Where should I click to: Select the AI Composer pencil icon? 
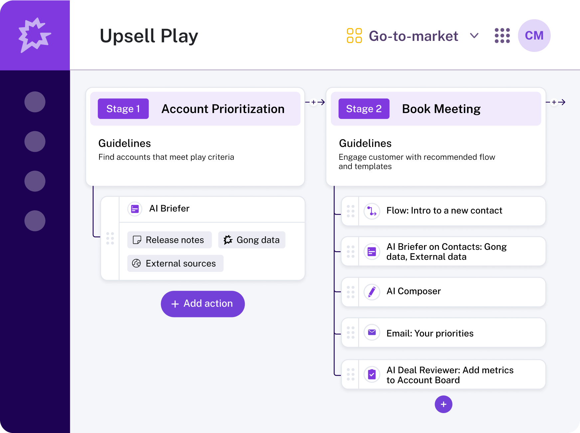(x=372, y=292)
